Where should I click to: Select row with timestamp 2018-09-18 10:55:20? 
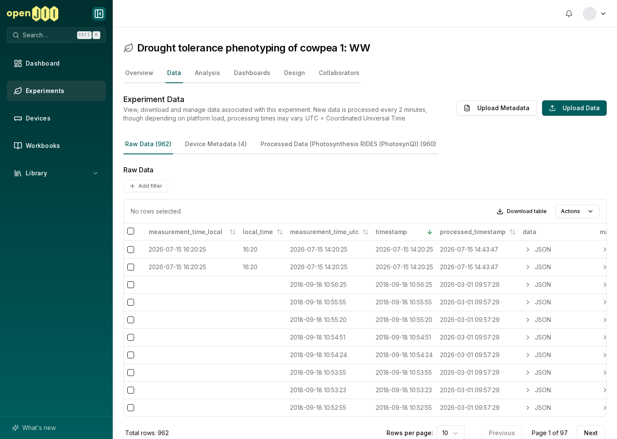(131, 320)
